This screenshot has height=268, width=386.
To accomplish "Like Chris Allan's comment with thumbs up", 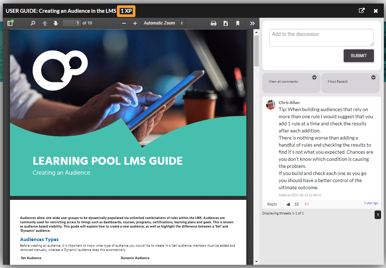I will [x=288, y=204].
